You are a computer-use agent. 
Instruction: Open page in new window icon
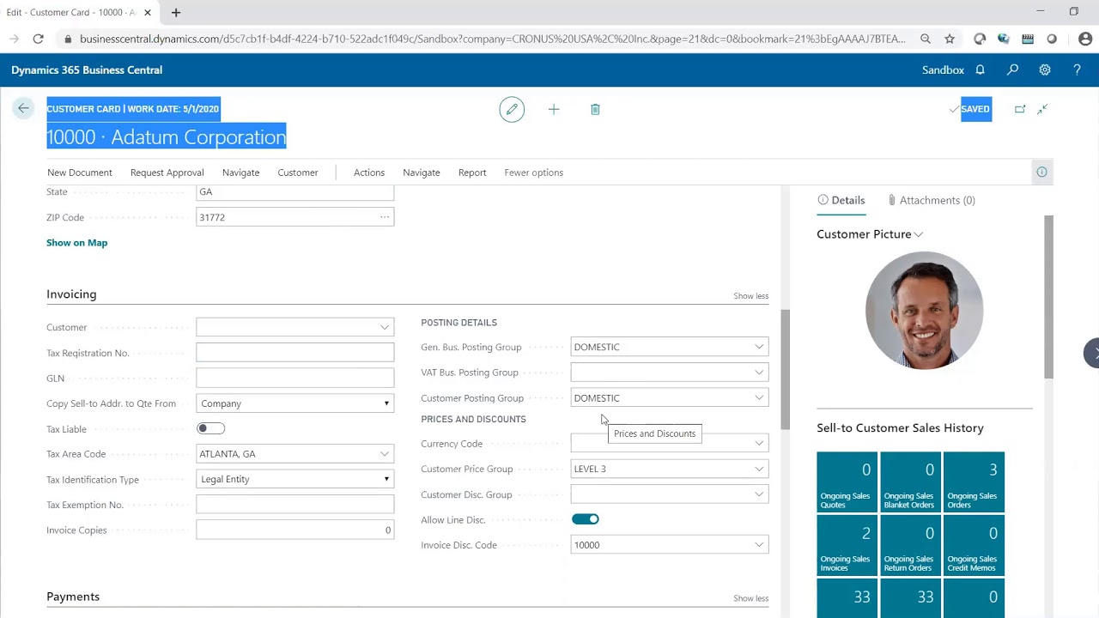click(x=1020, y=109)
